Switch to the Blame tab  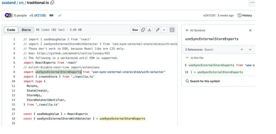[x=26, y=30]
